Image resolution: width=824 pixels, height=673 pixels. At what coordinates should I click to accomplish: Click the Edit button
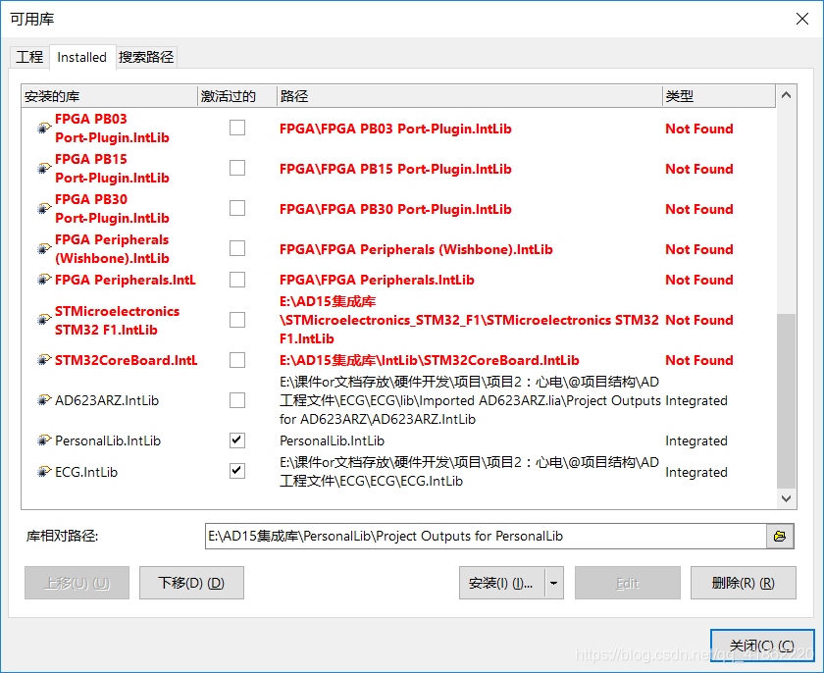628,583
